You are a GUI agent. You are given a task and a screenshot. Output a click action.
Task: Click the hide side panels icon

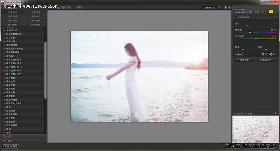point(230,8)
